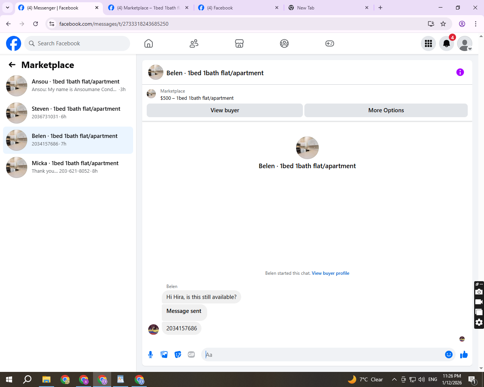This screenshot has width=484, height=387.
Task: Open Windows Start menu
Action: point(9,379)
